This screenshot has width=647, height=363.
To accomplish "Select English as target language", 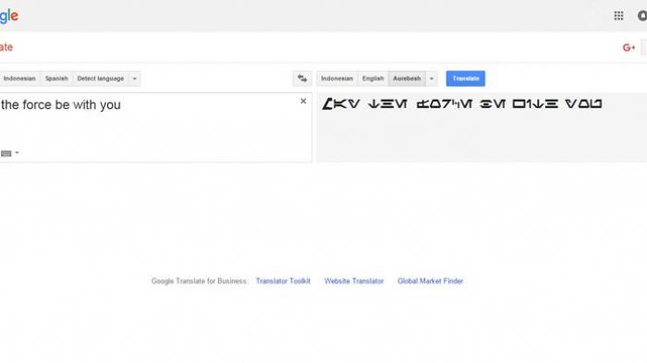I will [373, 79].
